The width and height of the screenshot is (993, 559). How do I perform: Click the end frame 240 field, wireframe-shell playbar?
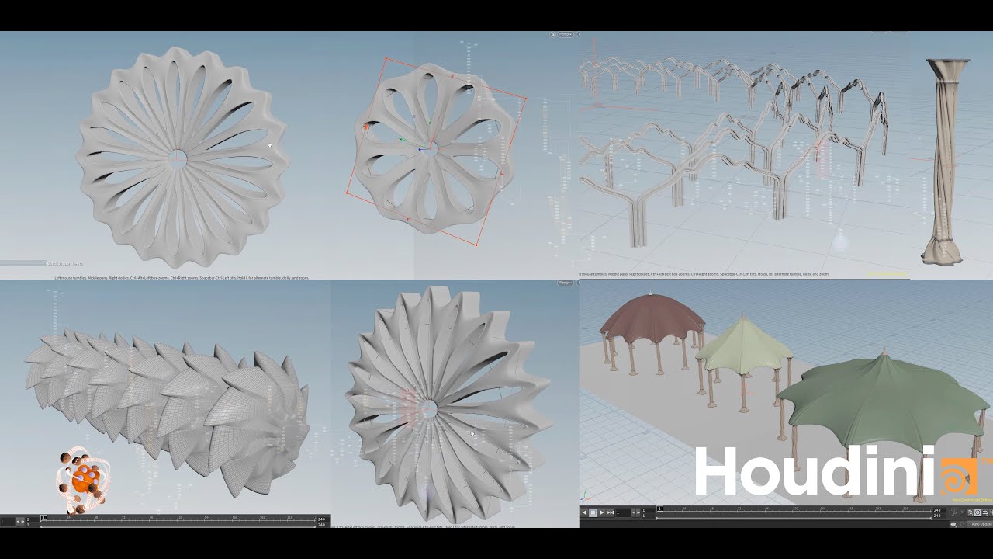point(321,519)
